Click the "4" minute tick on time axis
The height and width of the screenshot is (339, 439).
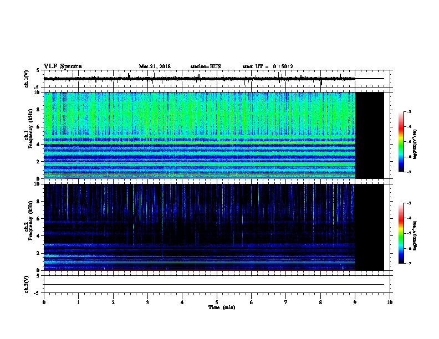pyautogui.click(x=182, y=302)
